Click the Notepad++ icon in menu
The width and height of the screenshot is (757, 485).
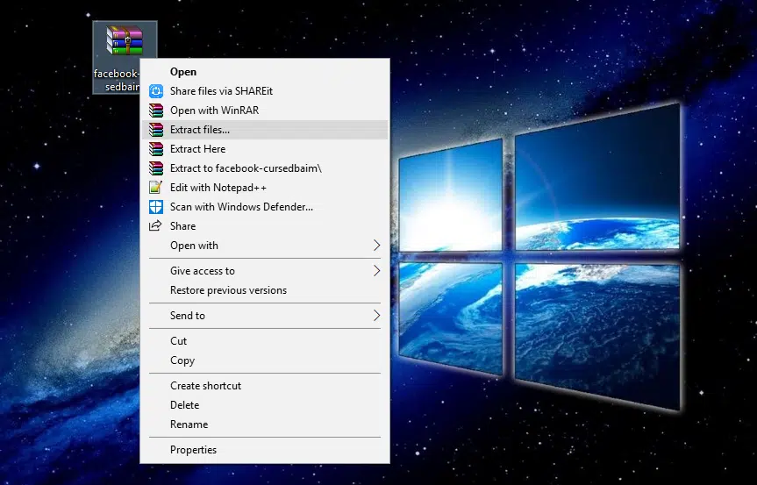click(x=156, y=188)
